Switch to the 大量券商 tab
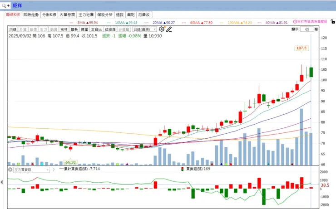Viewport: 336px width, 209px height. click(67, 15)
